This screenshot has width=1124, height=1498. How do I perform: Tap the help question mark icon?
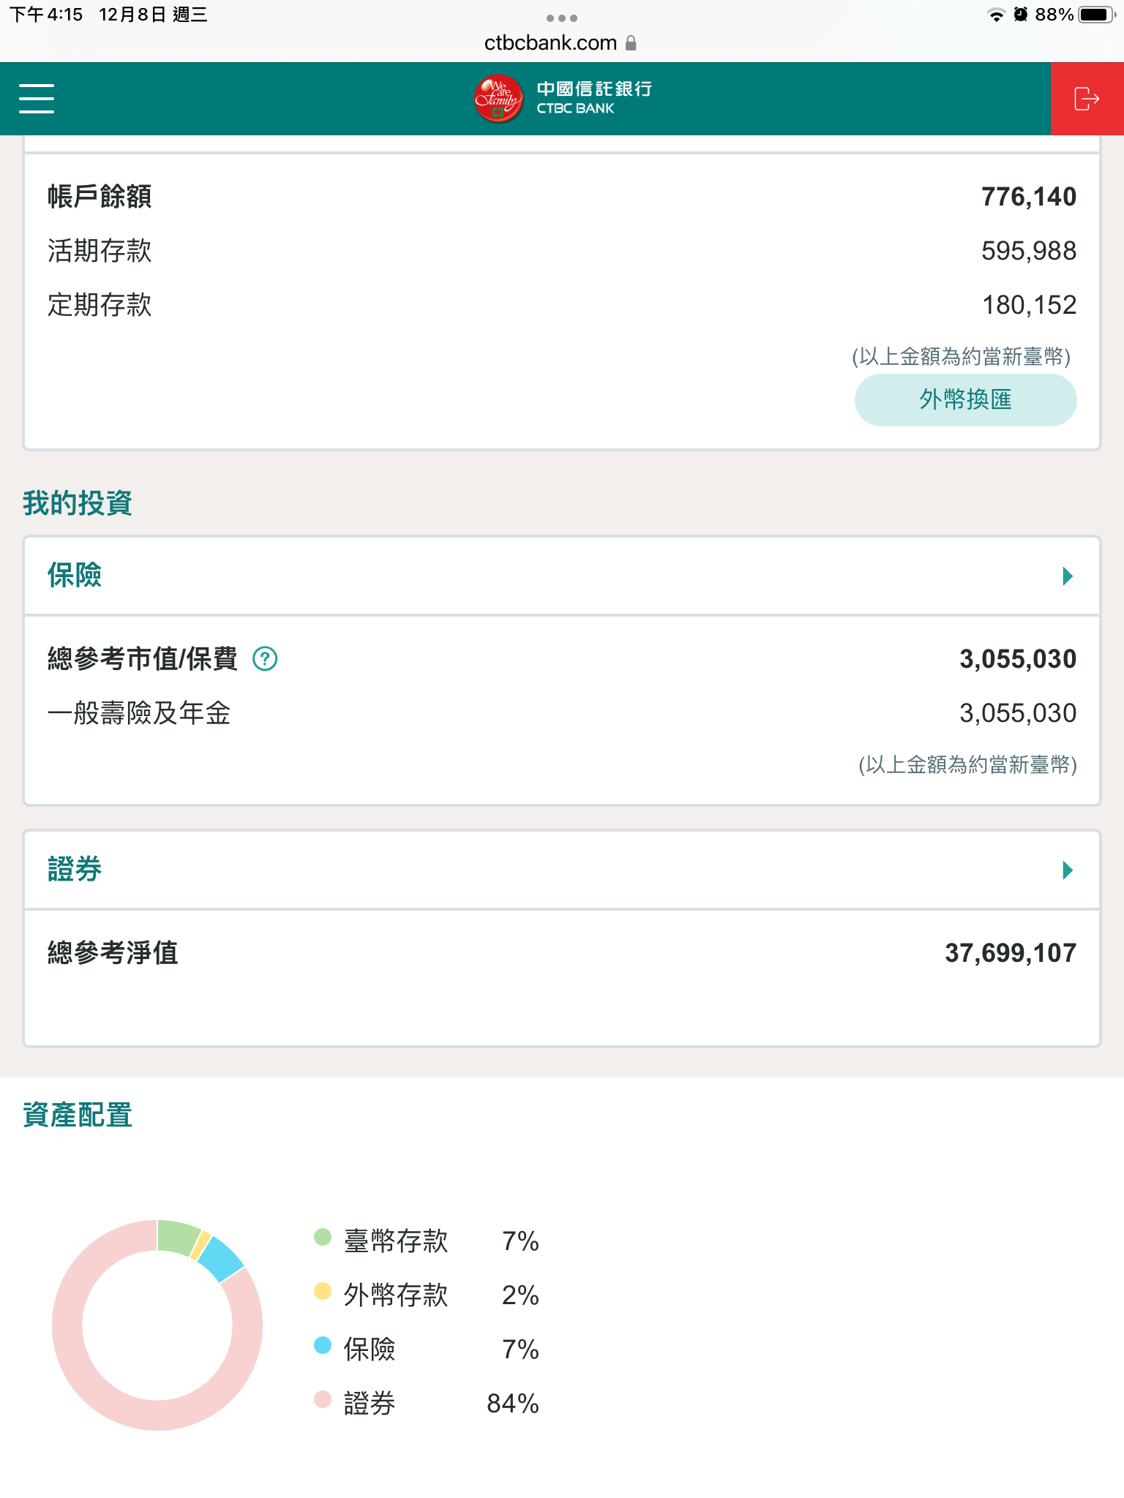265,659
